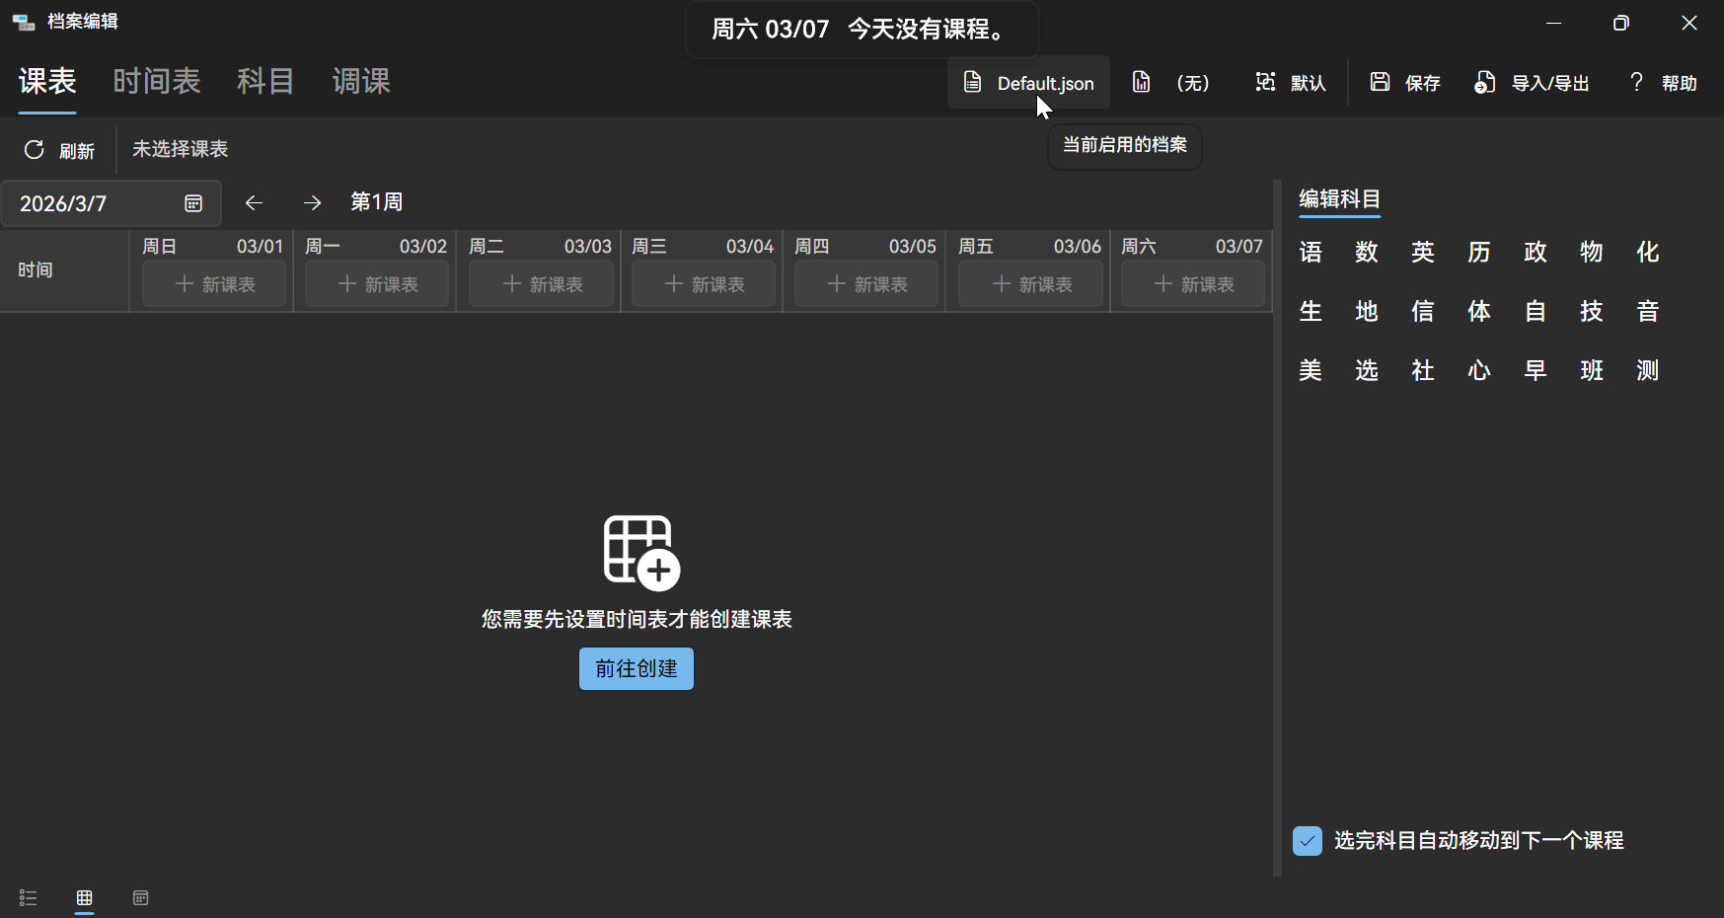
Task: Open the Help question mark
Action: [x=1636, y=82]
